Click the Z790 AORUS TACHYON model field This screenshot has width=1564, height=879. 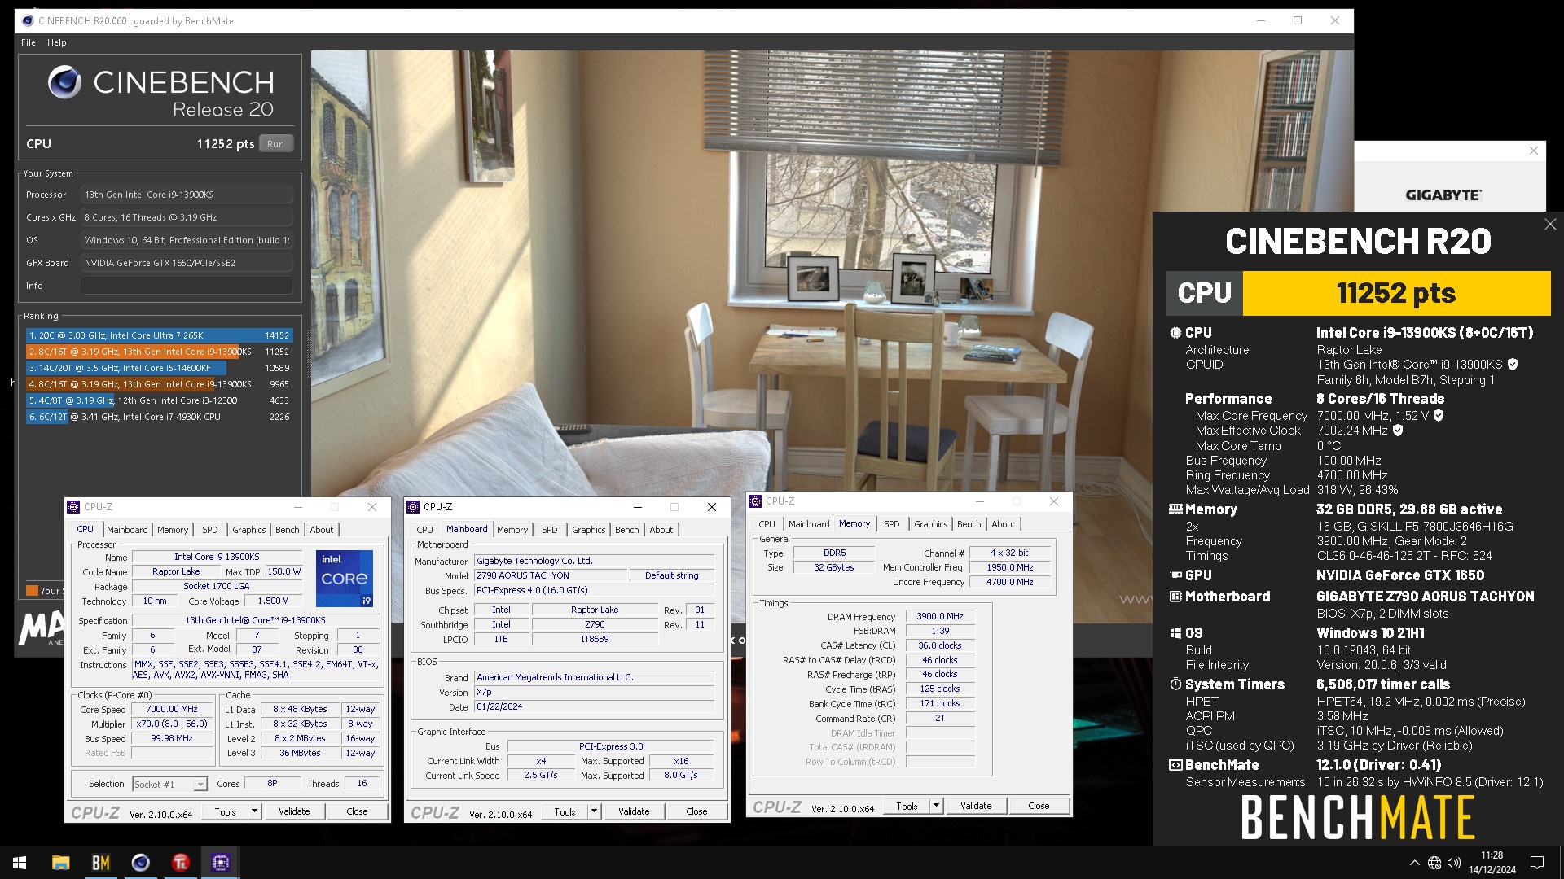click(x=551, y=575)
